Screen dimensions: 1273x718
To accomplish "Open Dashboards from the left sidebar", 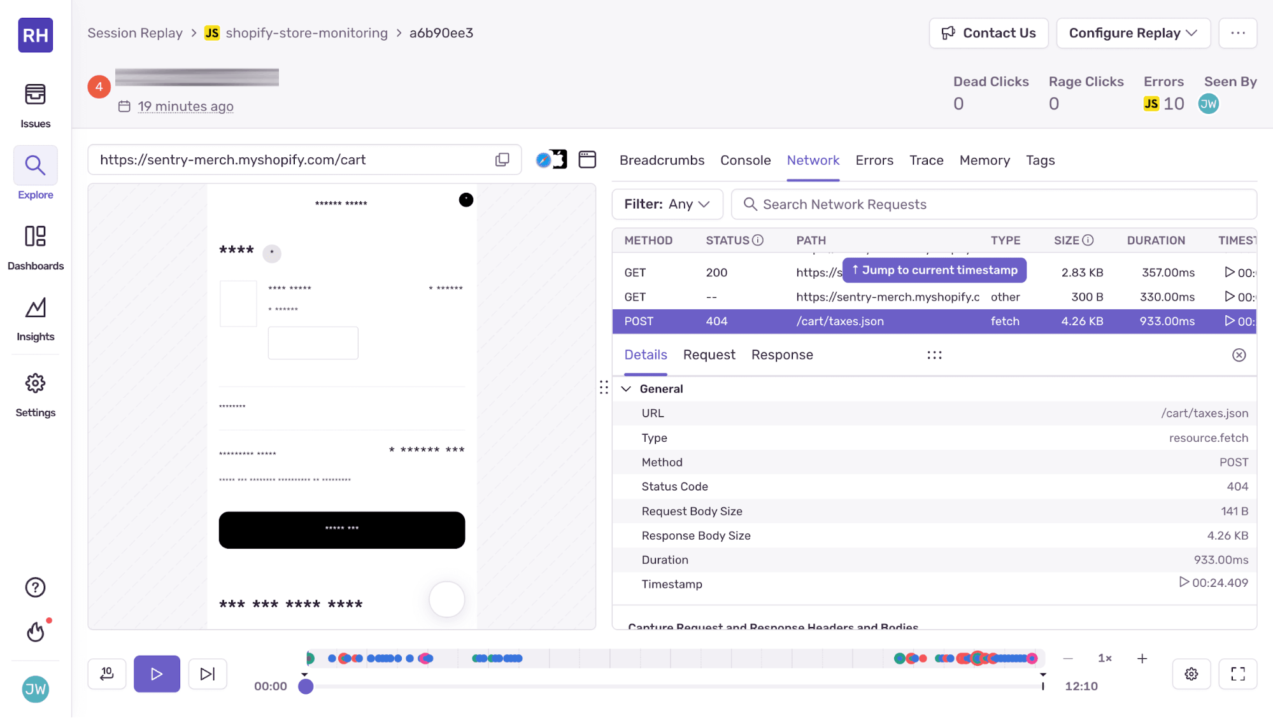I will click(x=35, y=245).
